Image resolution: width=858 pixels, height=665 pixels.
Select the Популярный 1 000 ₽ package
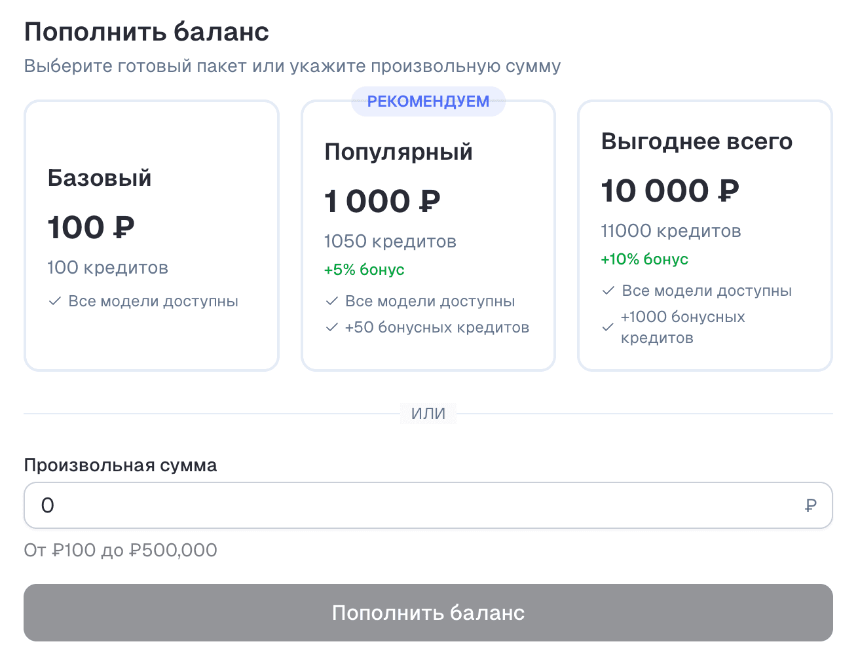tap(428, 236)
